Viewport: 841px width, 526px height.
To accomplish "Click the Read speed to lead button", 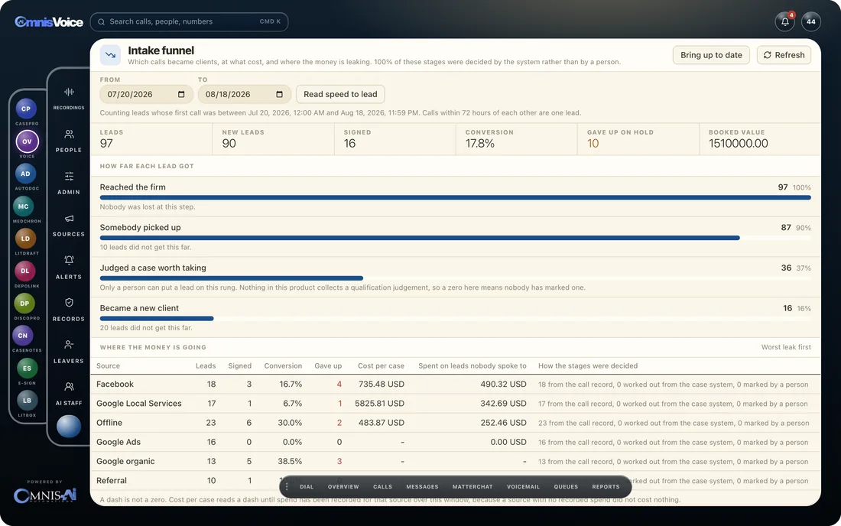I will (340, 94).
